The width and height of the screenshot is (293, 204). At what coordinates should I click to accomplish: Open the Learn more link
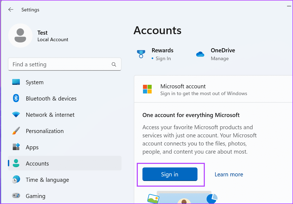[x=229, y=174]
